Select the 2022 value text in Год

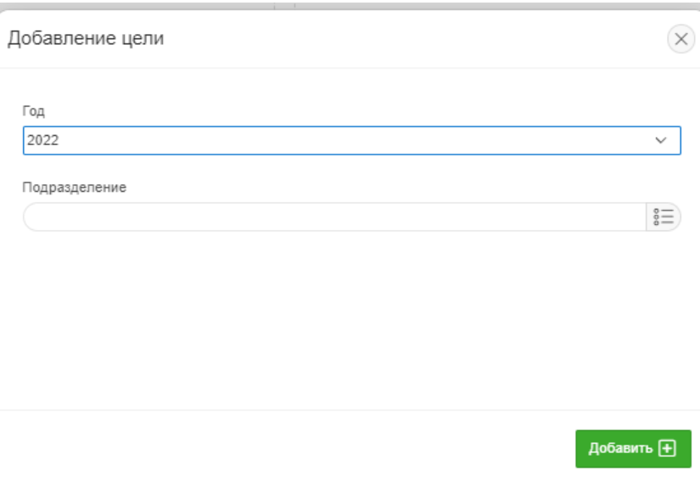[43, 141]
